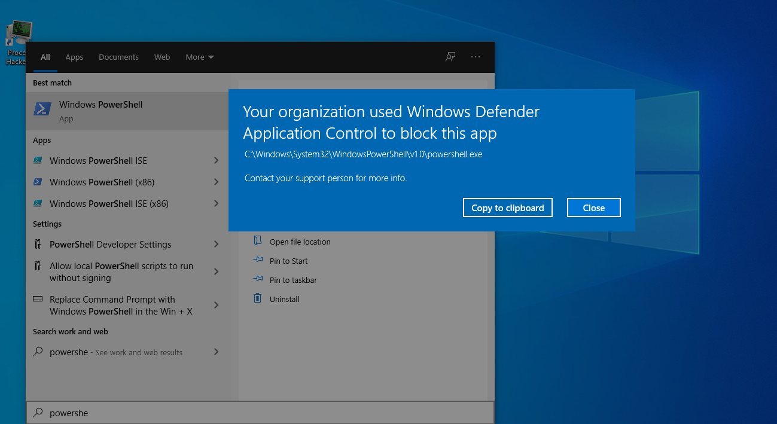Click the Windows PowerShell ISE icon
The image size is (777, 424).
38,160
